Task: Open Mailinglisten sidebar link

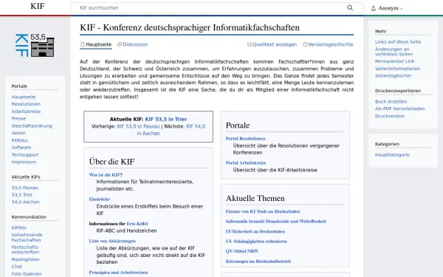Action: coord(25,259)
